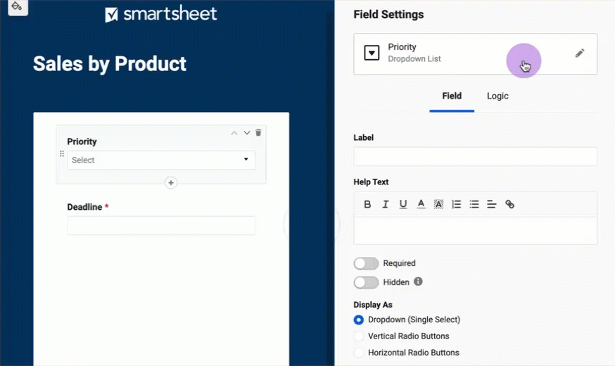Open the form theme paint bucket
The width and height of the screenshot is (615, 366).
[18, 7]
